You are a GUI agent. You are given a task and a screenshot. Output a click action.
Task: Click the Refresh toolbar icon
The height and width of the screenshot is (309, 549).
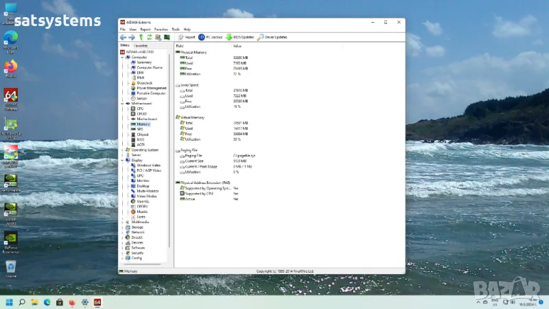point(149,37)
